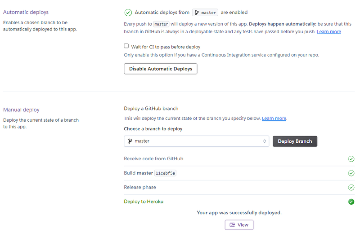
Task: Click the commit hash 11cebf5a
Action: 165,173
